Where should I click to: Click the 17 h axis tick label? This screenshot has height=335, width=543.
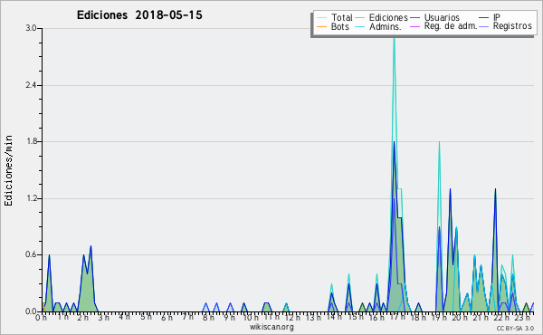click(x=397, y=317)
